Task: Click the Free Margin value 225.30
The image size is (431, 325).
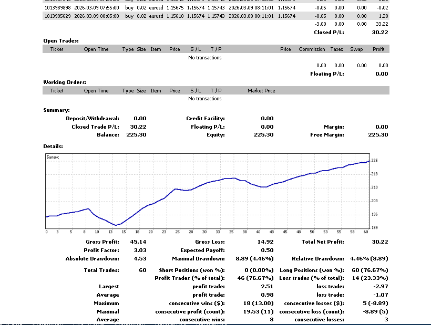Action: pyautogui.click(x=377, y=135)
